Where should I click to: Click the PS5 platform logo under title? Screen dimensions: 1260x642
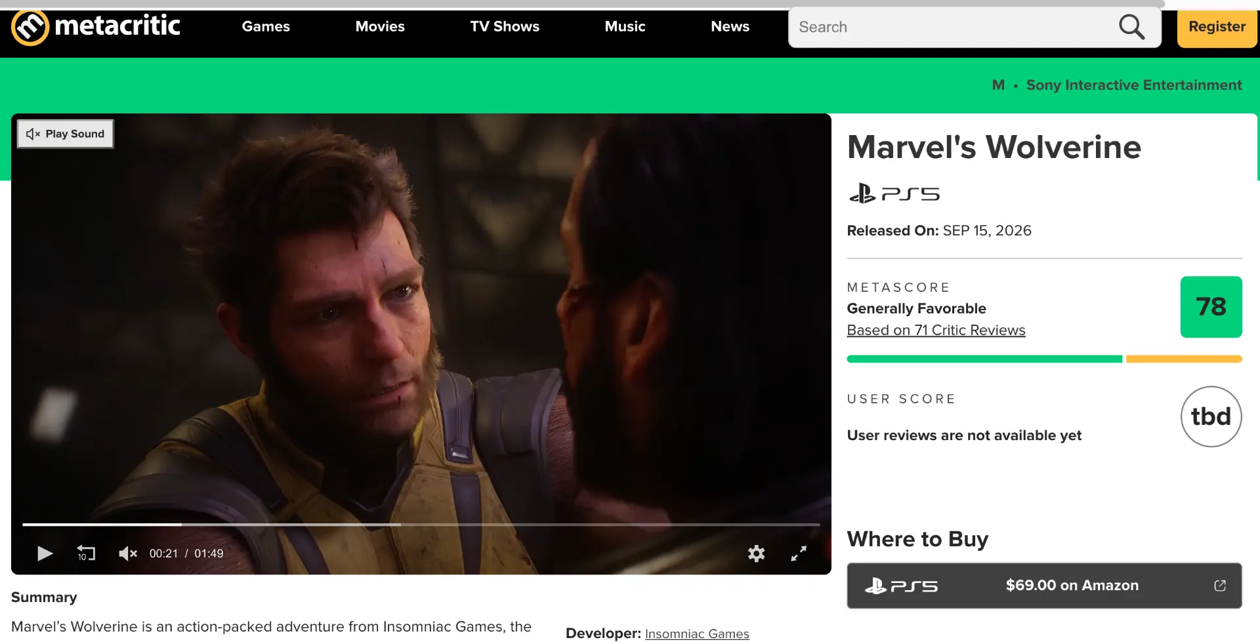tap(894, 194)
